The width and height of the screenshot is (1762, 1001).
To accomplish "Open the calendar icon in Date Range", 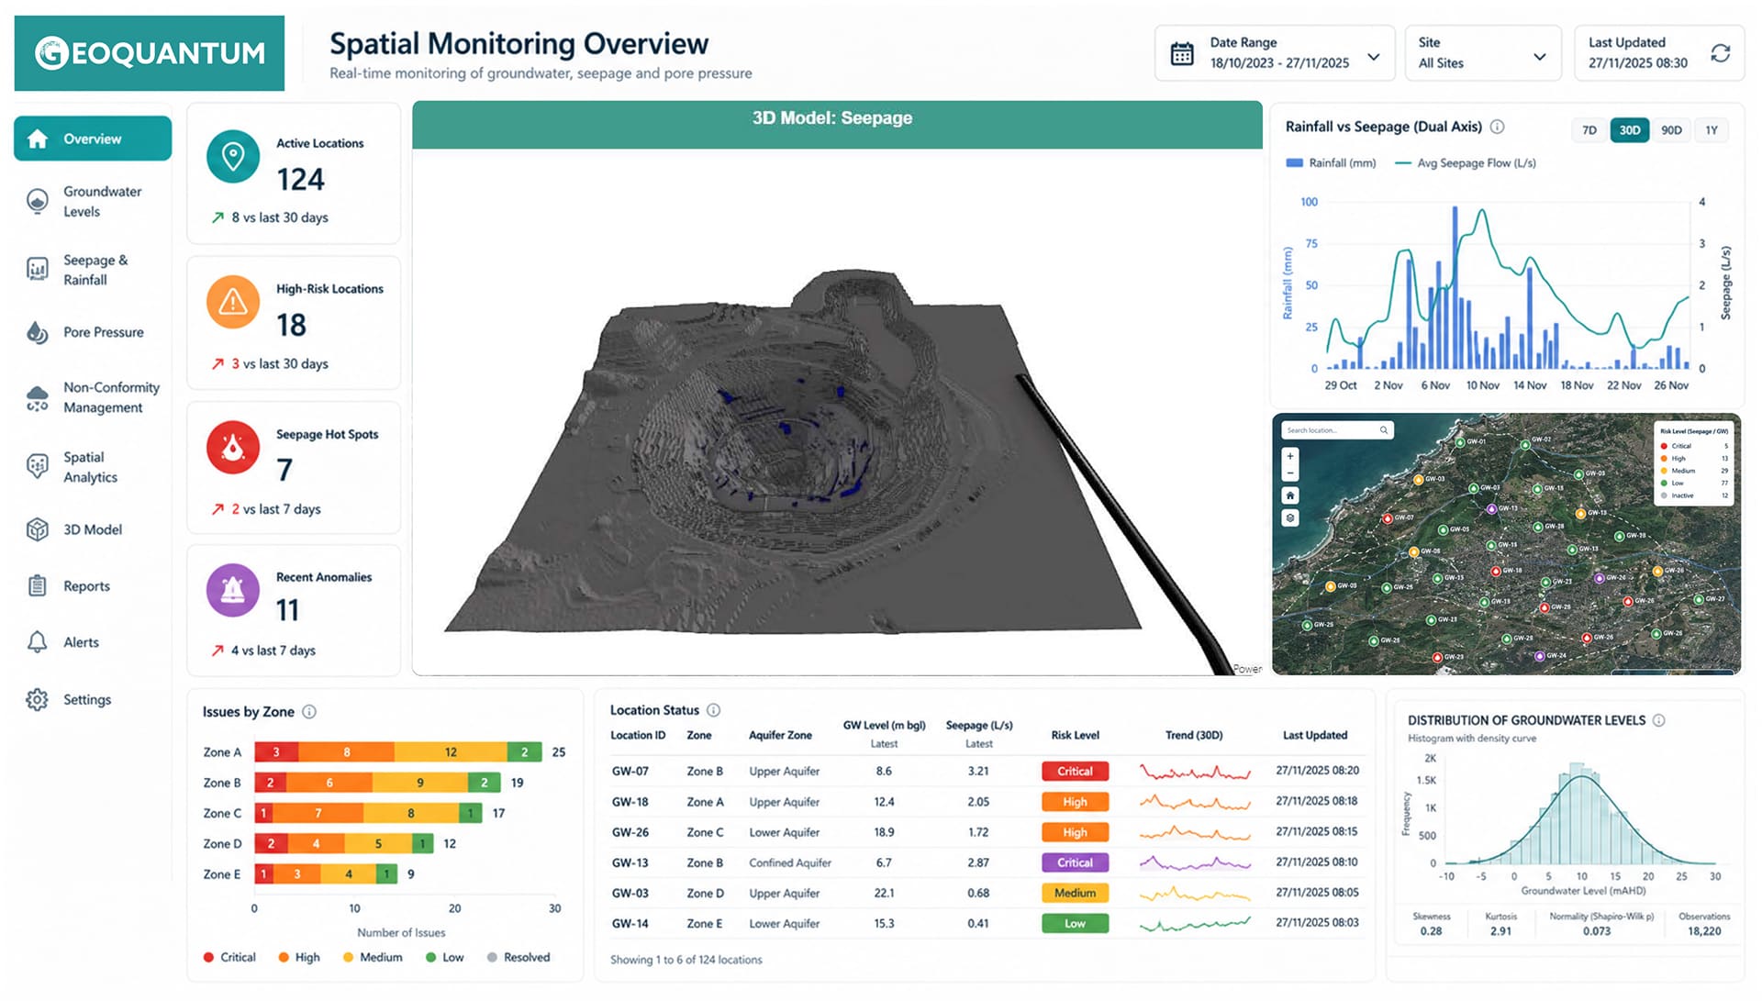I will 1182,54.
